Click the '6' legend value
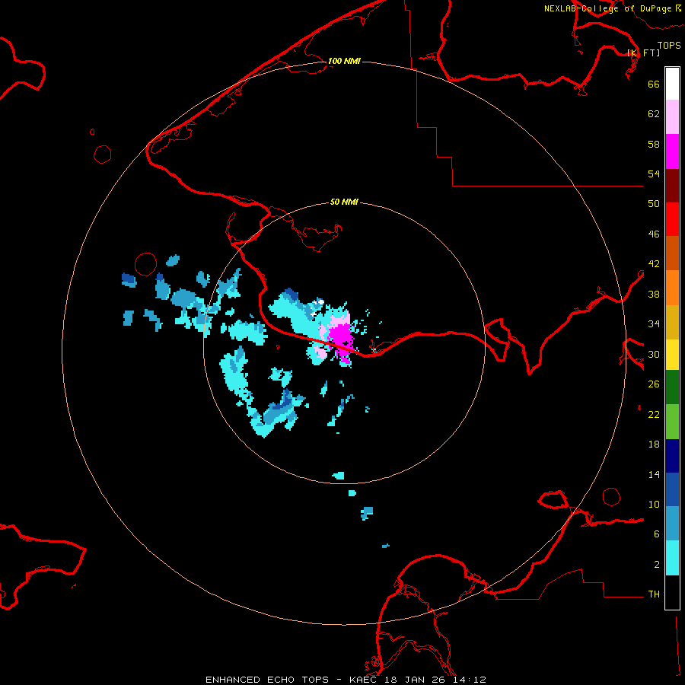Viewport: 685px width, 685px height. pos(657,534)
